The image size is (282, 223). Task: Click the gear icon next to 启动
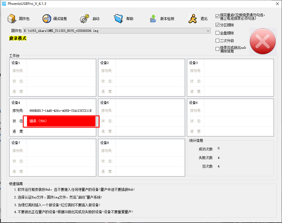coord(85,17)
